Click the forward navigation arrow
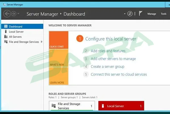The height and width of the screenshot is (114, 170). click(x=13, y=14)
